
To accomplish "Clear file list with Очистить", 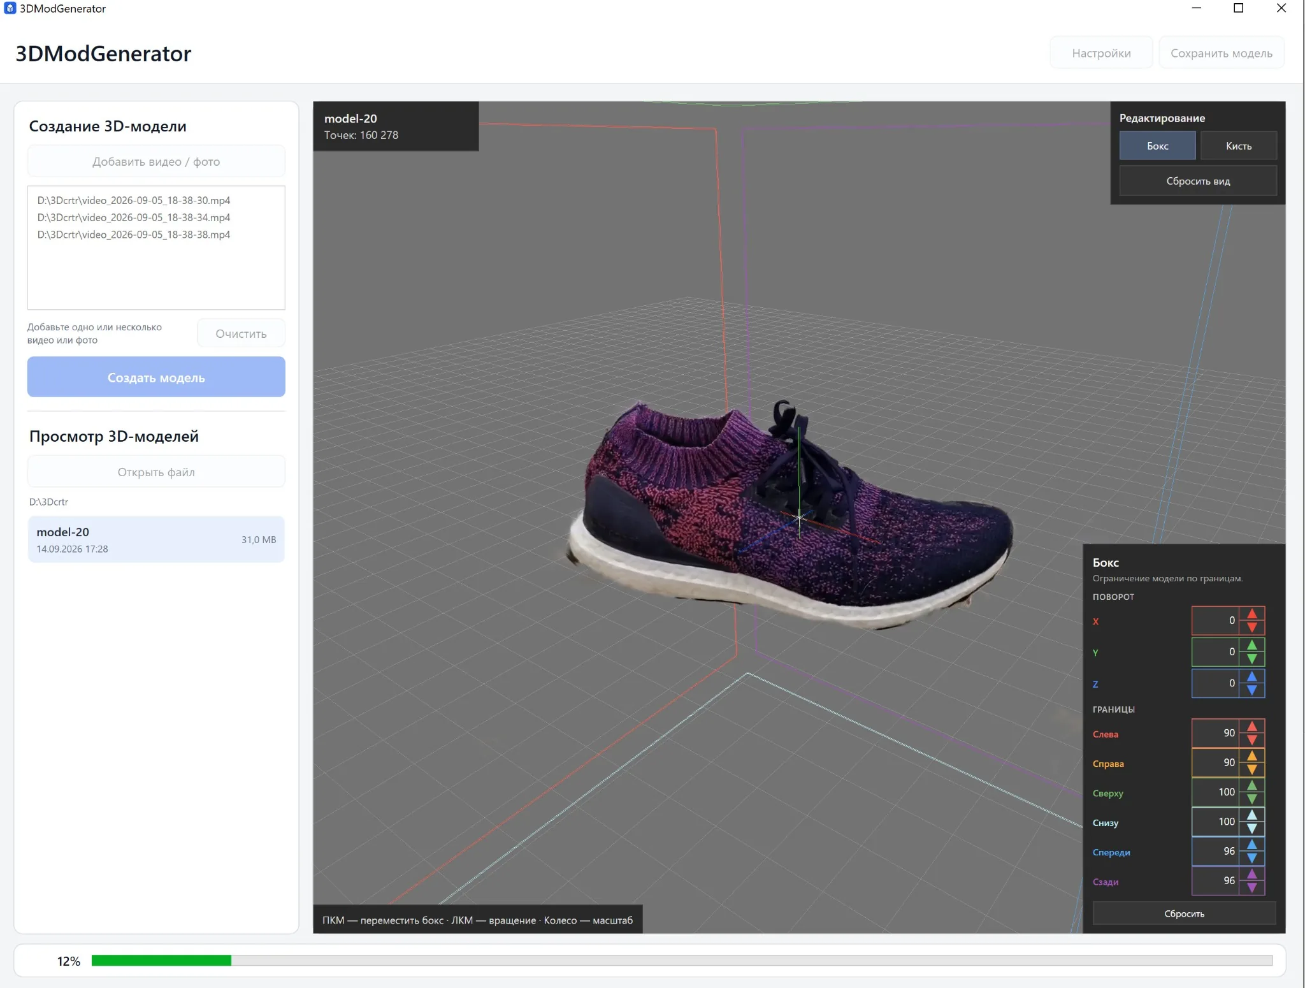I will pyautogui.click(x=241, y=333).
